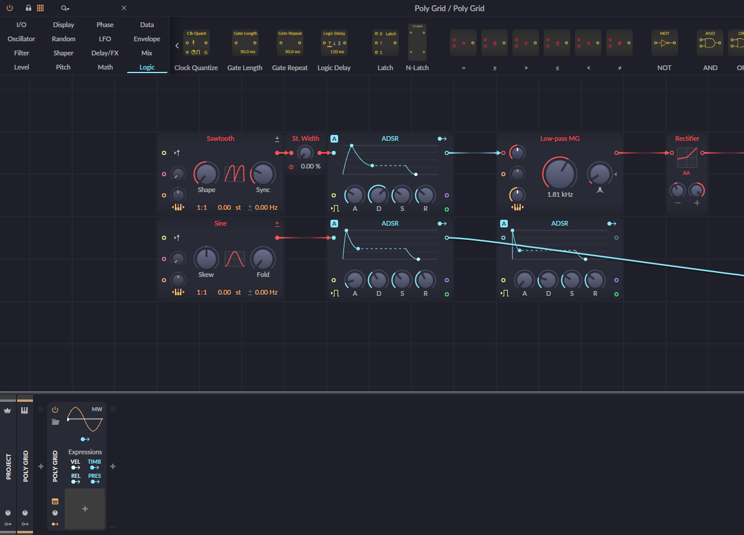
Task: Pick the NOT logic gate module
Action: pos(664,43)
